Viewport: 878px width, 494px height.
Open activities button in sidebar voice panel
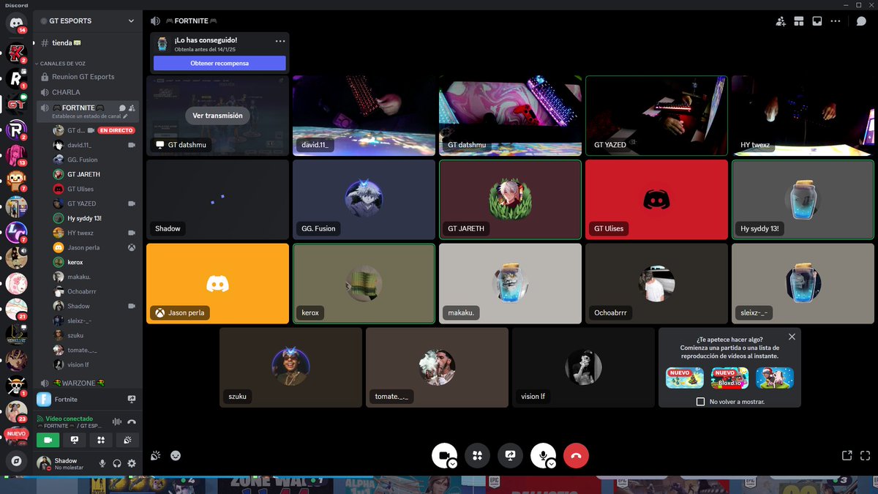tap(101, 440)
